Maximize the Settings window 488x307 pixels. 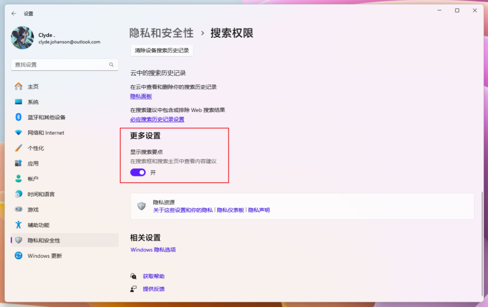coord(457,10)
